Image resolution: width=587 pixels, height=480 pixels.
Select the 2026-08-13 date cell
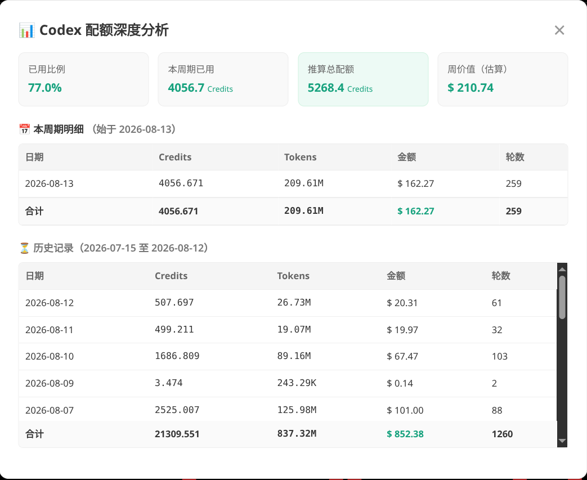click(50, 184)
